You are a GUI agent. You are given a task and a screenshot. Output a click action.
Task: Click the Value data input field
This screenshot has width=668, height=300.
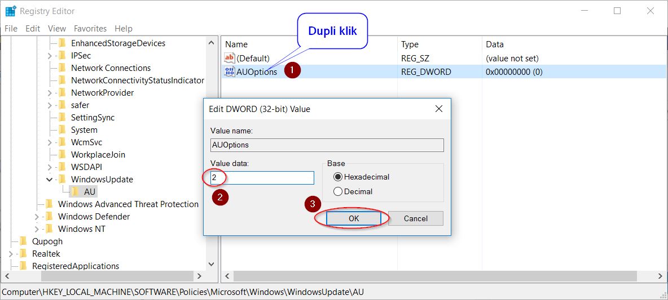point(262,178)
